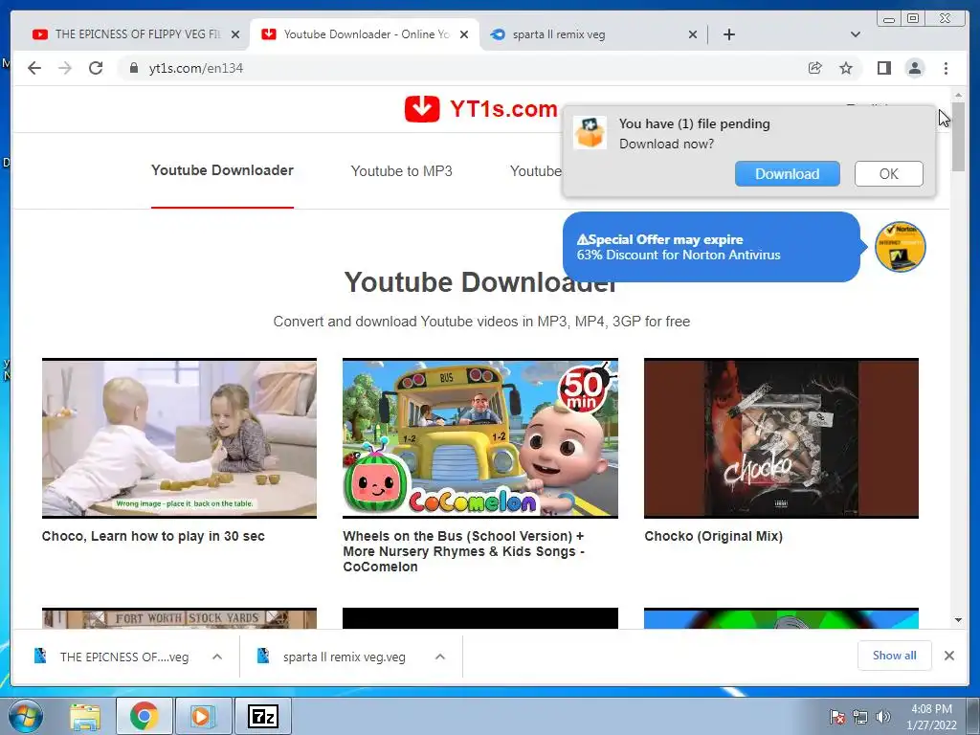Open Norton Antivirus discount offer bubble
Image resolution: width=980 pixels, height=735 pixels.
pyautogui.click(x=711, y=247)
